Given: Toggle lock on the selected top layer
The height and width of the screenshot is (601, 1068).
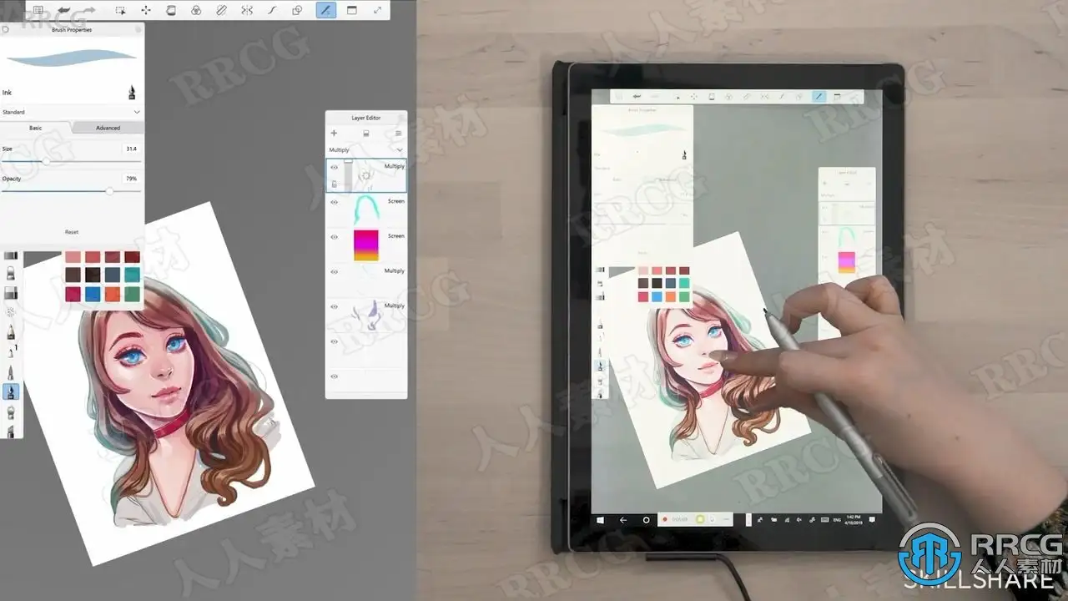Looking at the screenshot, I should pos(334,184).
